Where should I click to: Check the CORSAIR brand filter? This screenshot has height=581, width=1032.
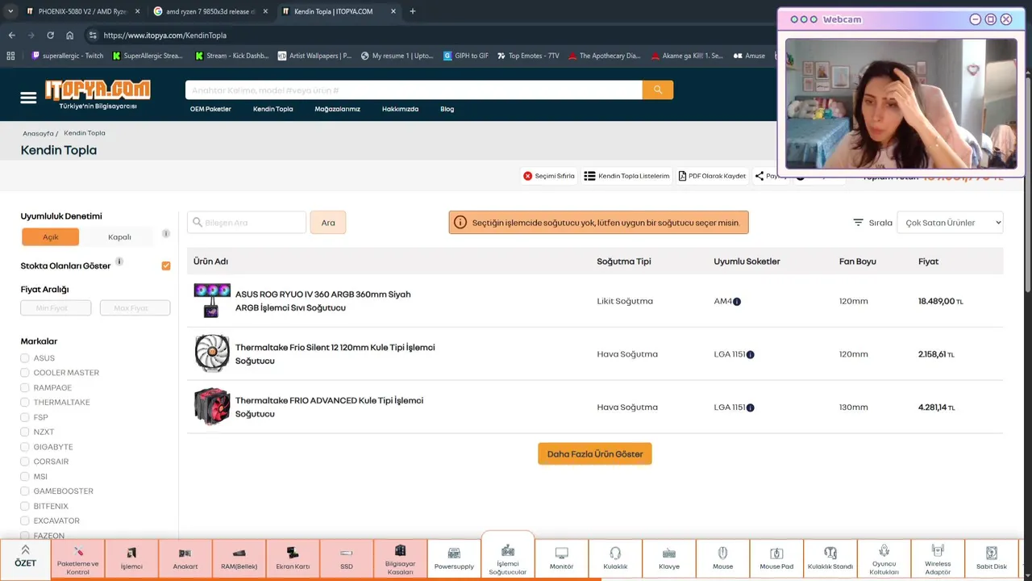click(25, 462)
